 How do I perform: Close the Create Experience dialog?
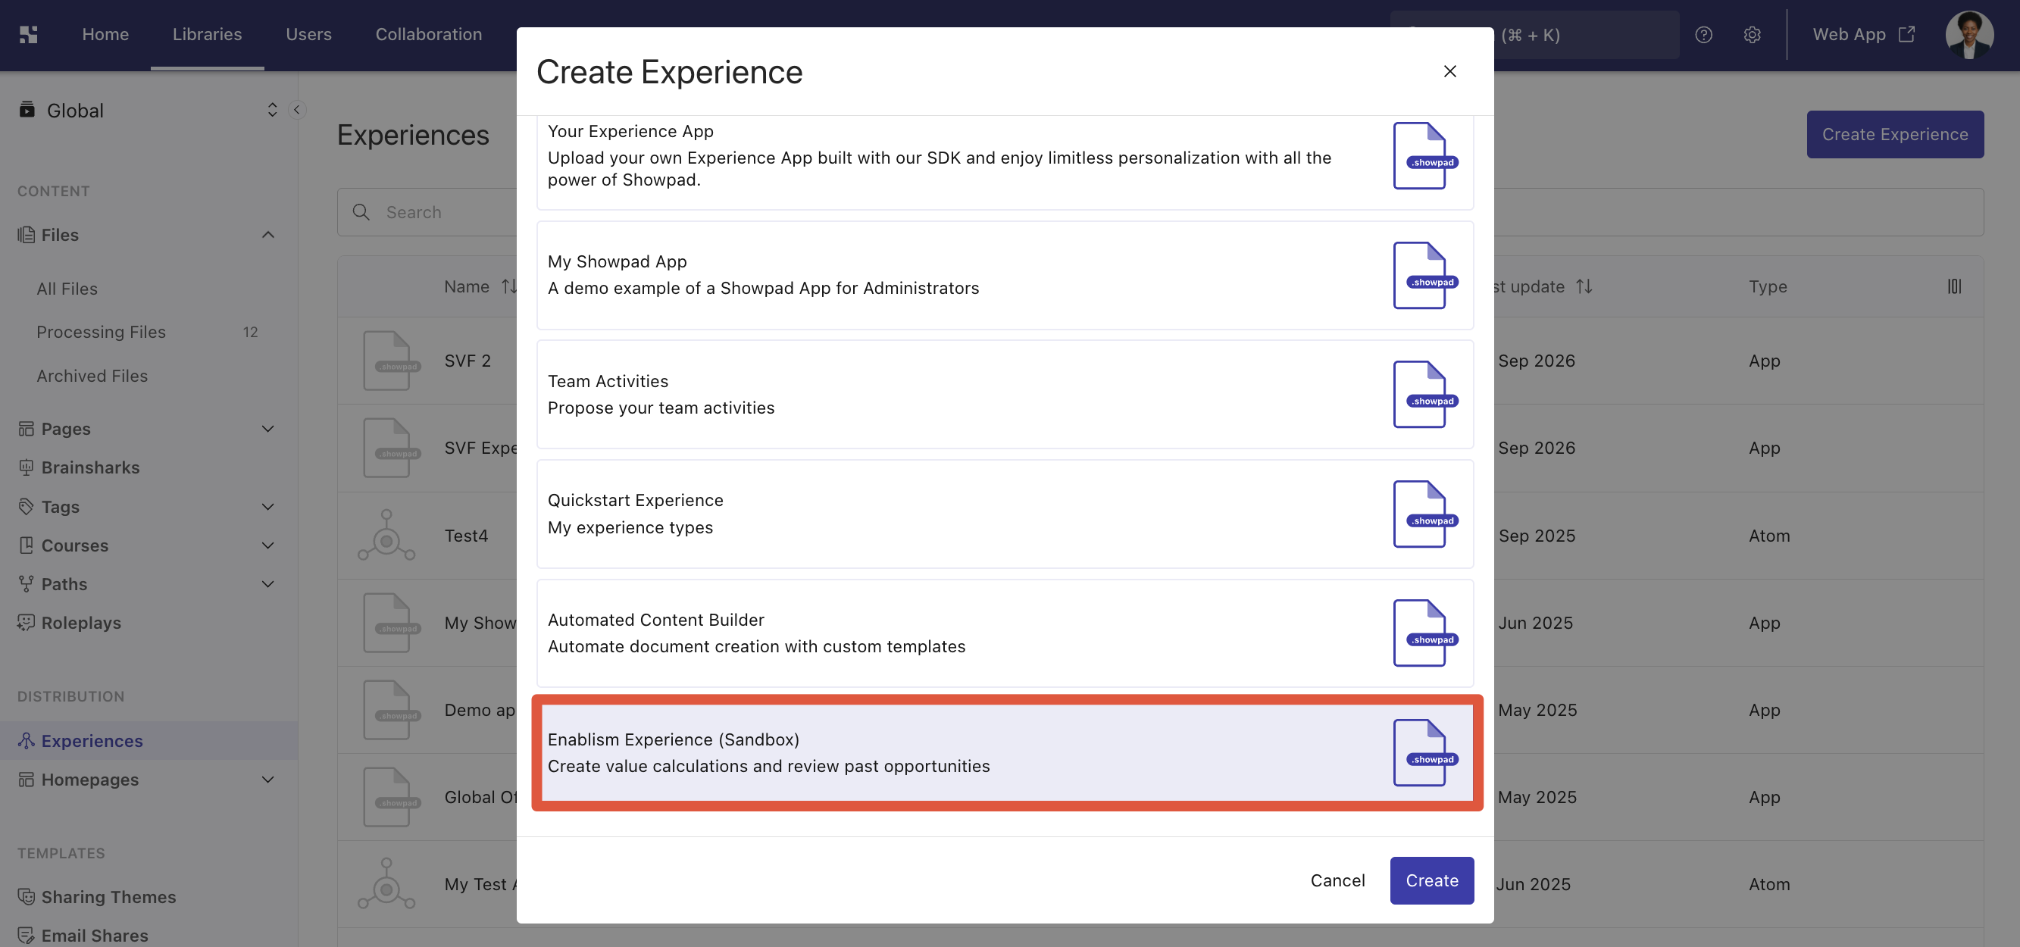click(1450, 71)
